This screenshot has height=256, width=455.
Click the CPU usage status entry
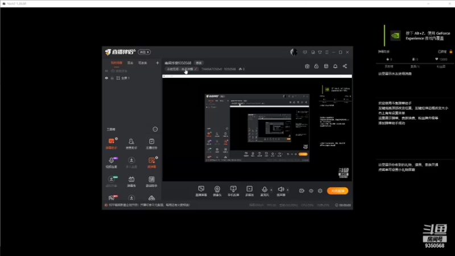307,205
